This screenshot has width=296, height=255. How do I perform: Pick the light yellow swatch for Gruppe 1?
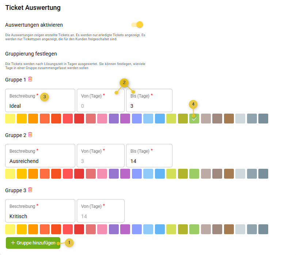[10, 118]
